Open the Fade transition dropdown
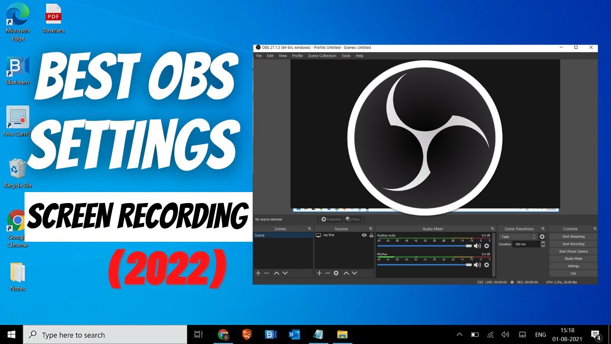The height and width of the screenshot is (344, 611). [x=518, y=236]
